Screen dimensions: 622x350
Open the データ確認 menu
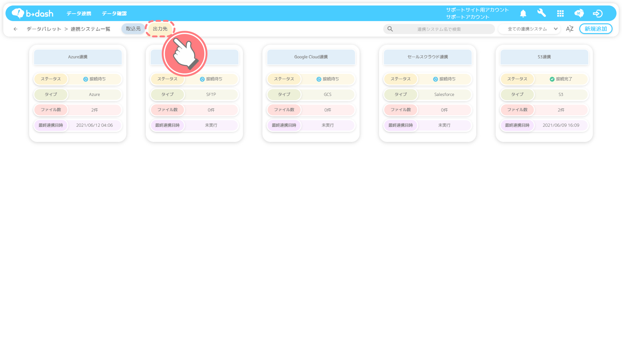pos(114,13)
